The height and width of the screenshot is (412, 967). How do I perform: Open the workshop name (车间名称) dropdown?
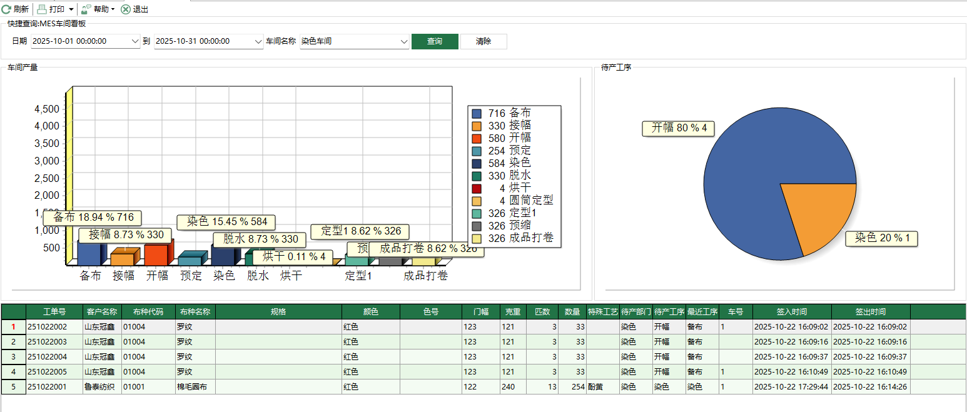[403, 41]
